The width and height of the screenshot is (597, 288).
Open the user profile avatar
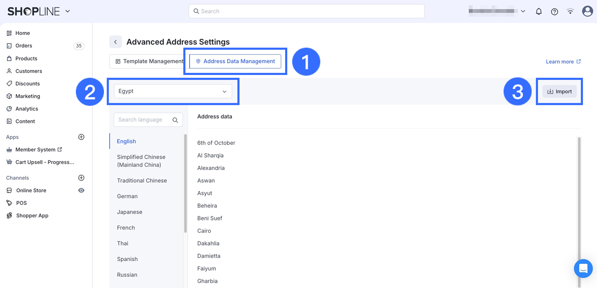(x=587, y=11)
